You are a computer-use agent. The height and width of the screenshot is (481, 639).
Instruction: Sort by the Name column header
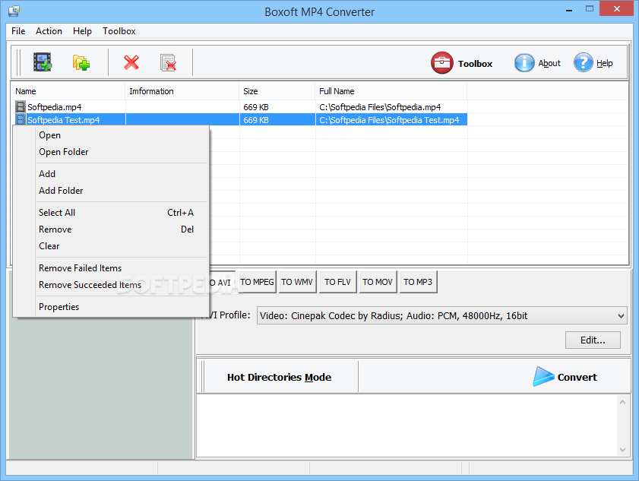click(x=68, y=91)
